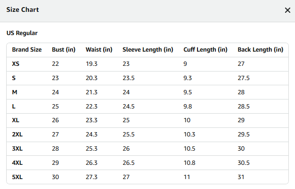The width and height of the screenshot is (295, 189).
Task: Click the Waist (in) column header
Action: coord(99,50)
